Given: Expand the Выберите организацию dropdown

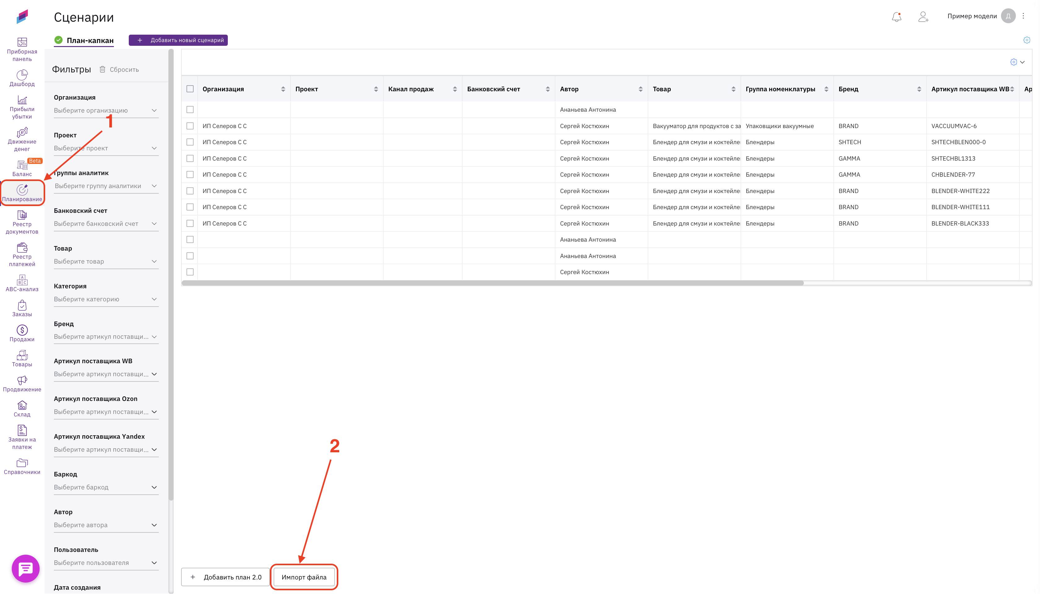Looking at the screenshot, I should 106,110.
